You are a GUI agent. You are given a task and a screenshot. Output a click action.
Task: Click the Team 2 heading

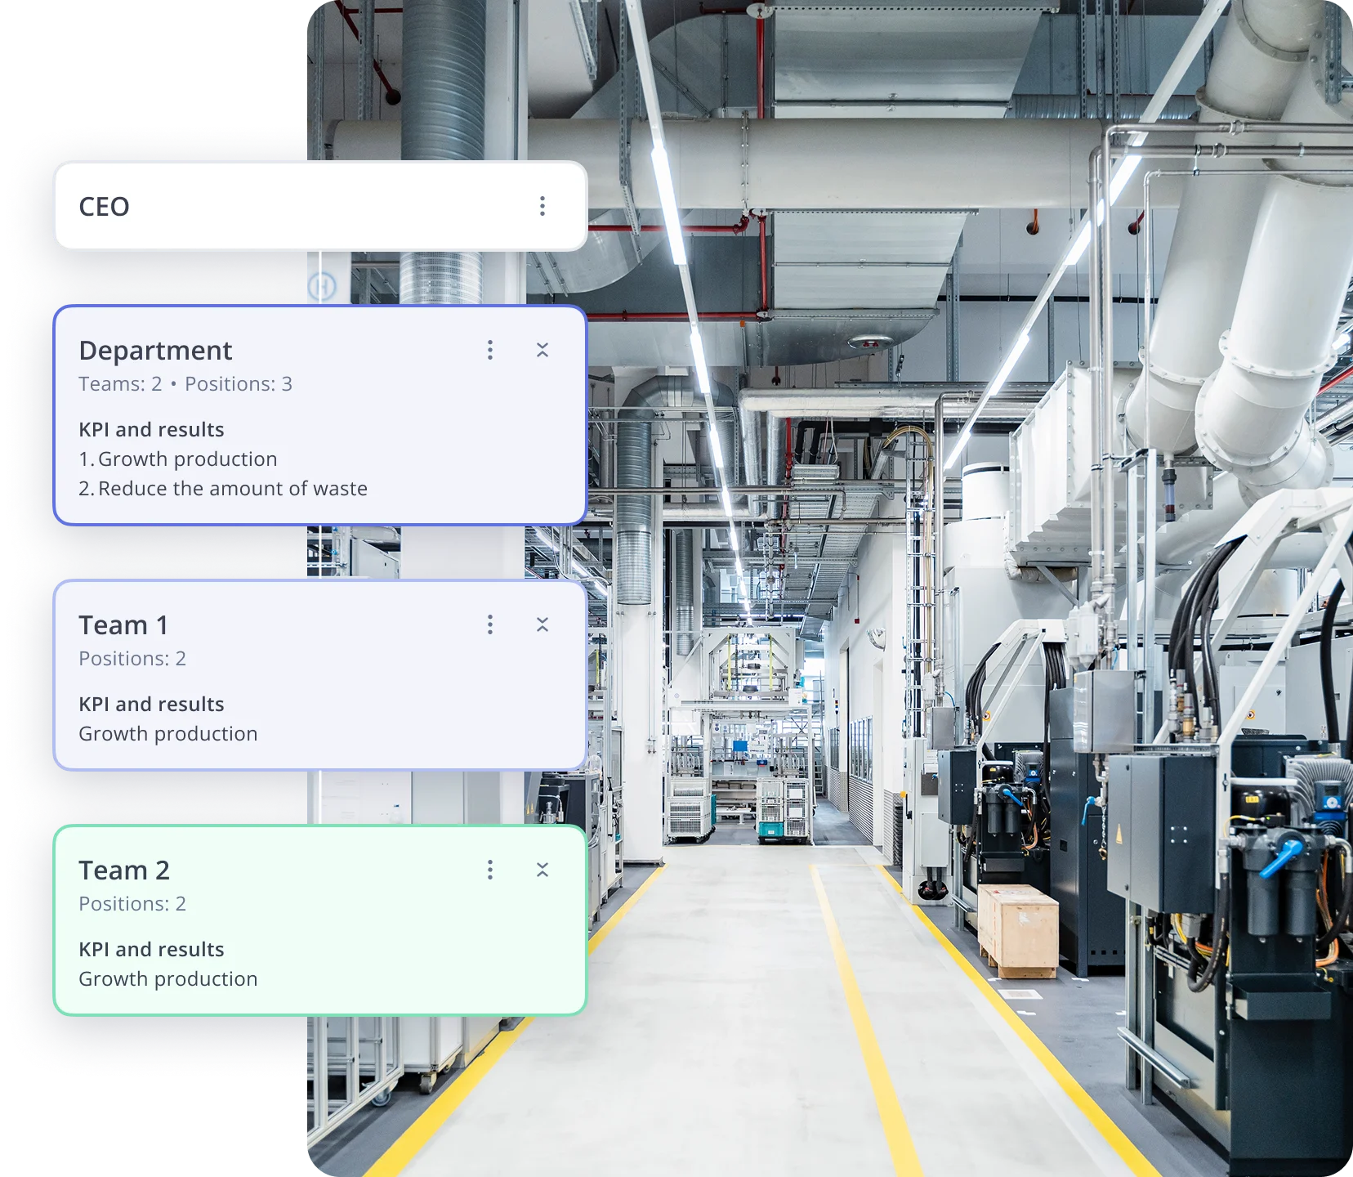124,870
